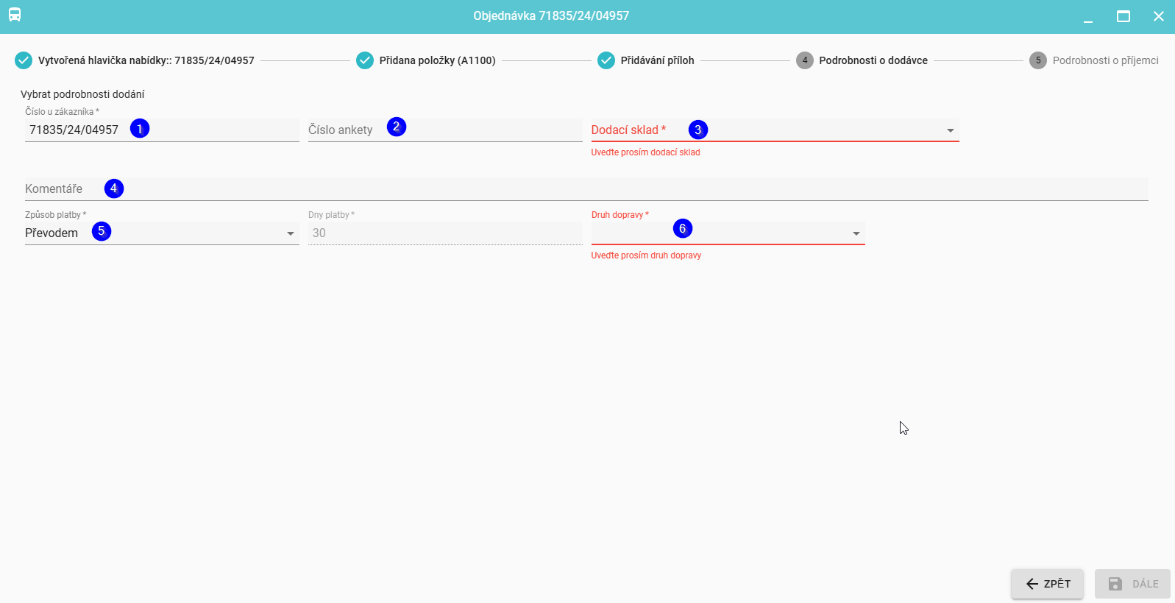Select the Přidávání příloh step label
Viewport: 1175px width, 603px height.
tap(657, 60)
